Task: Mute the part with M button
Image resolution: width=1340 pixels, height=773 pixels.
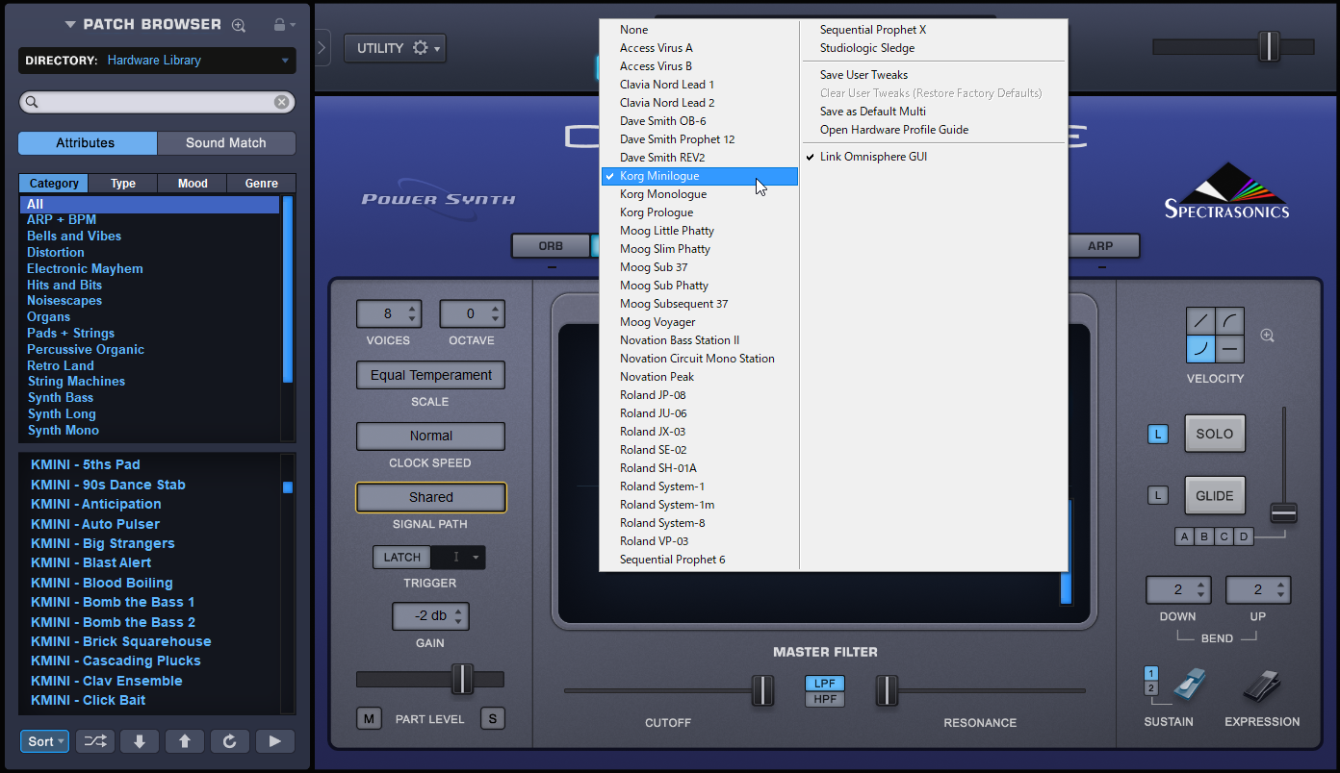Action: 369,718
